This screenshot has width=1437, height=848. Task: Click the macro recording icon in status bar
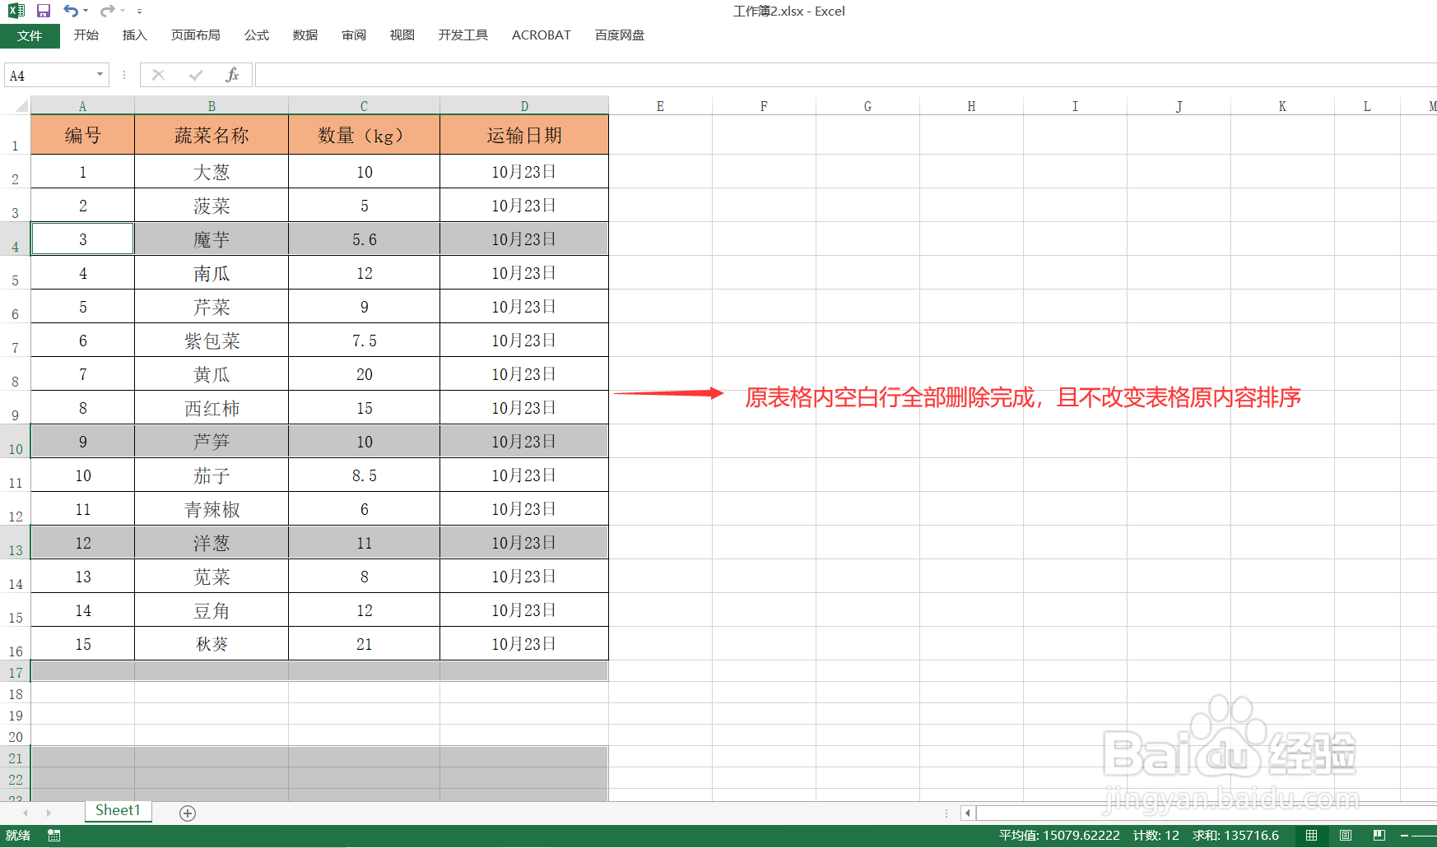tap(54, 836)
